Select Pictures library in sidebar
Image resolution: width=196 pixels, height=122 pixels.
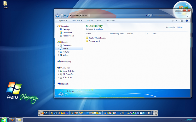pyautogui.click(x=65, y=52)
